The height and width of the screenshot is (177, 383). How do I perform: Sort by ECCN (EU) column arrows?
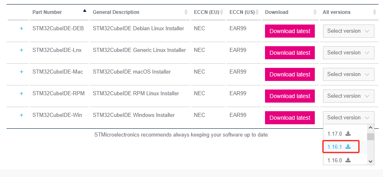pos(222,12)
